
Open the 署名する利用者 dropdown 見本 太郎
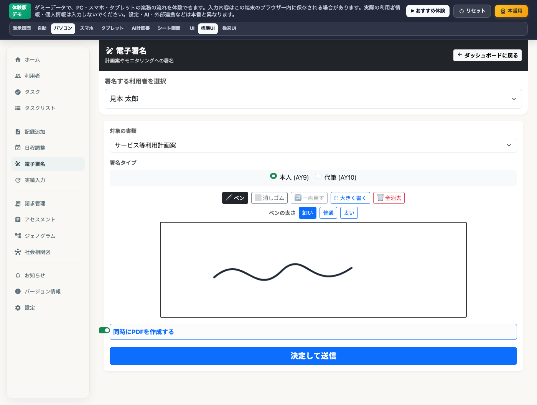(313, 99)
